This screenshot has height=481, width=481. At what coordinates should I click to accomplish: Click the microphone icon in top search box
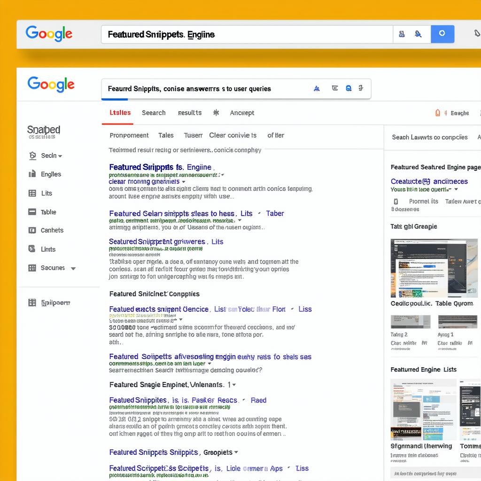click(418, 34)
